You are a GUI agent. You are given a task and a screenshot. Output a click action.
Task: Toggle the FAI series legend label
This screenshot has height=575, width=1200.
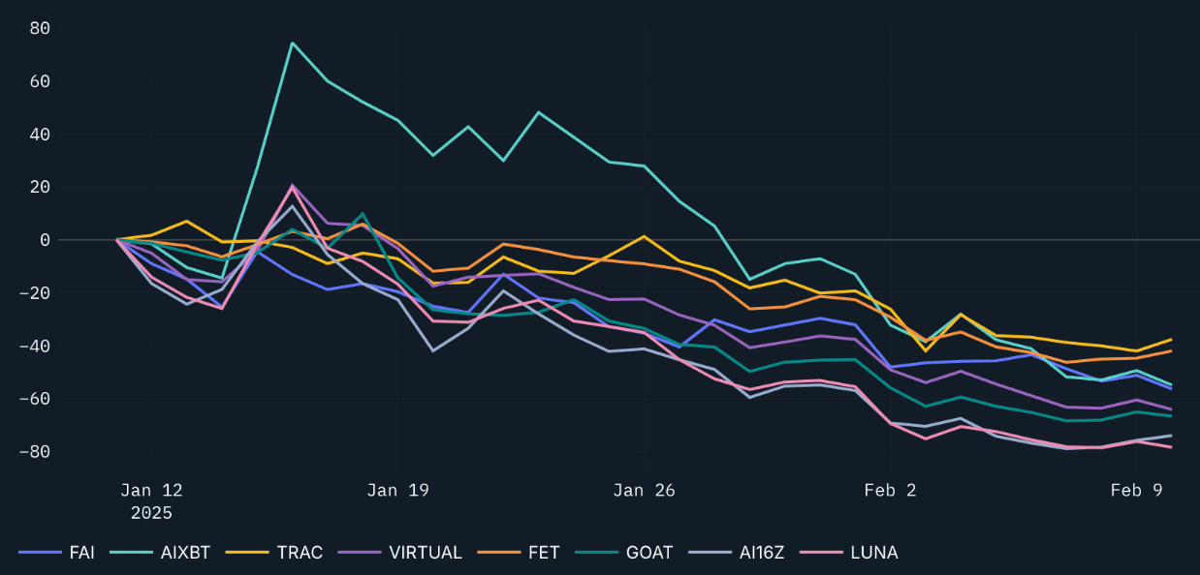pyautogui.click(x=82, y=553)
